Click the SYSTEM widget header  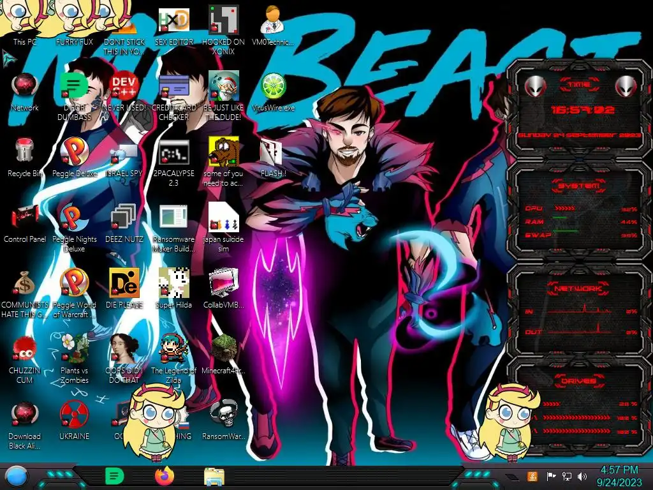(x=579, y=186)
